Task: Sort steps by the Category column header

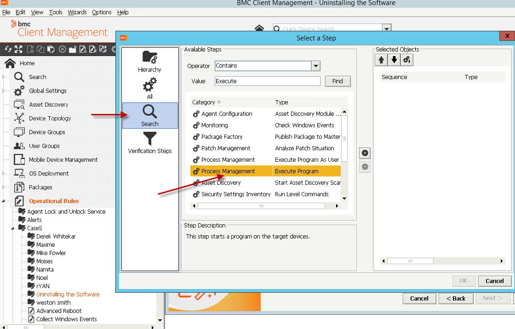Action: 206,102
